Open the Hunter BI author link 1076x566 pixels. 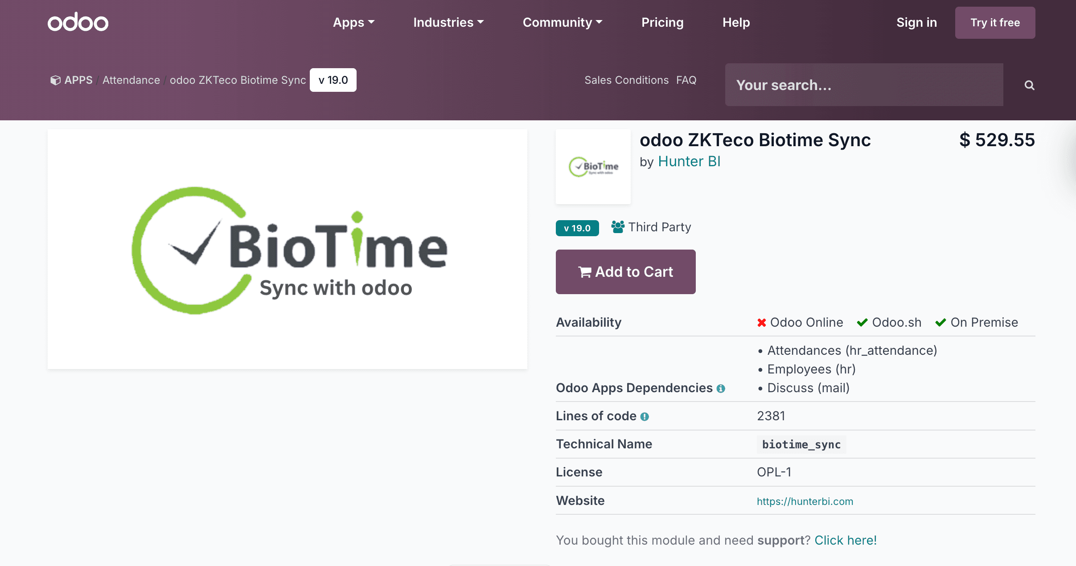[689, 161]
